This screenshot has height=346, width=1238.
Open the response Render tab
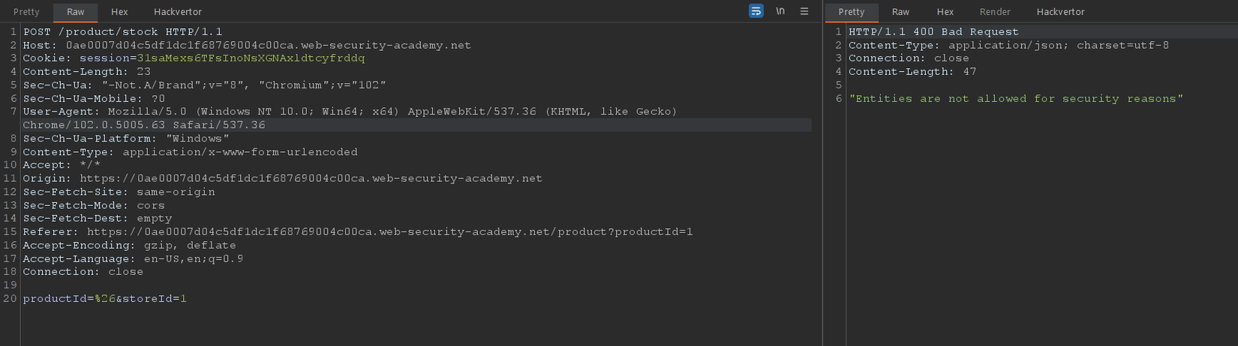click(x=995, y=12)
